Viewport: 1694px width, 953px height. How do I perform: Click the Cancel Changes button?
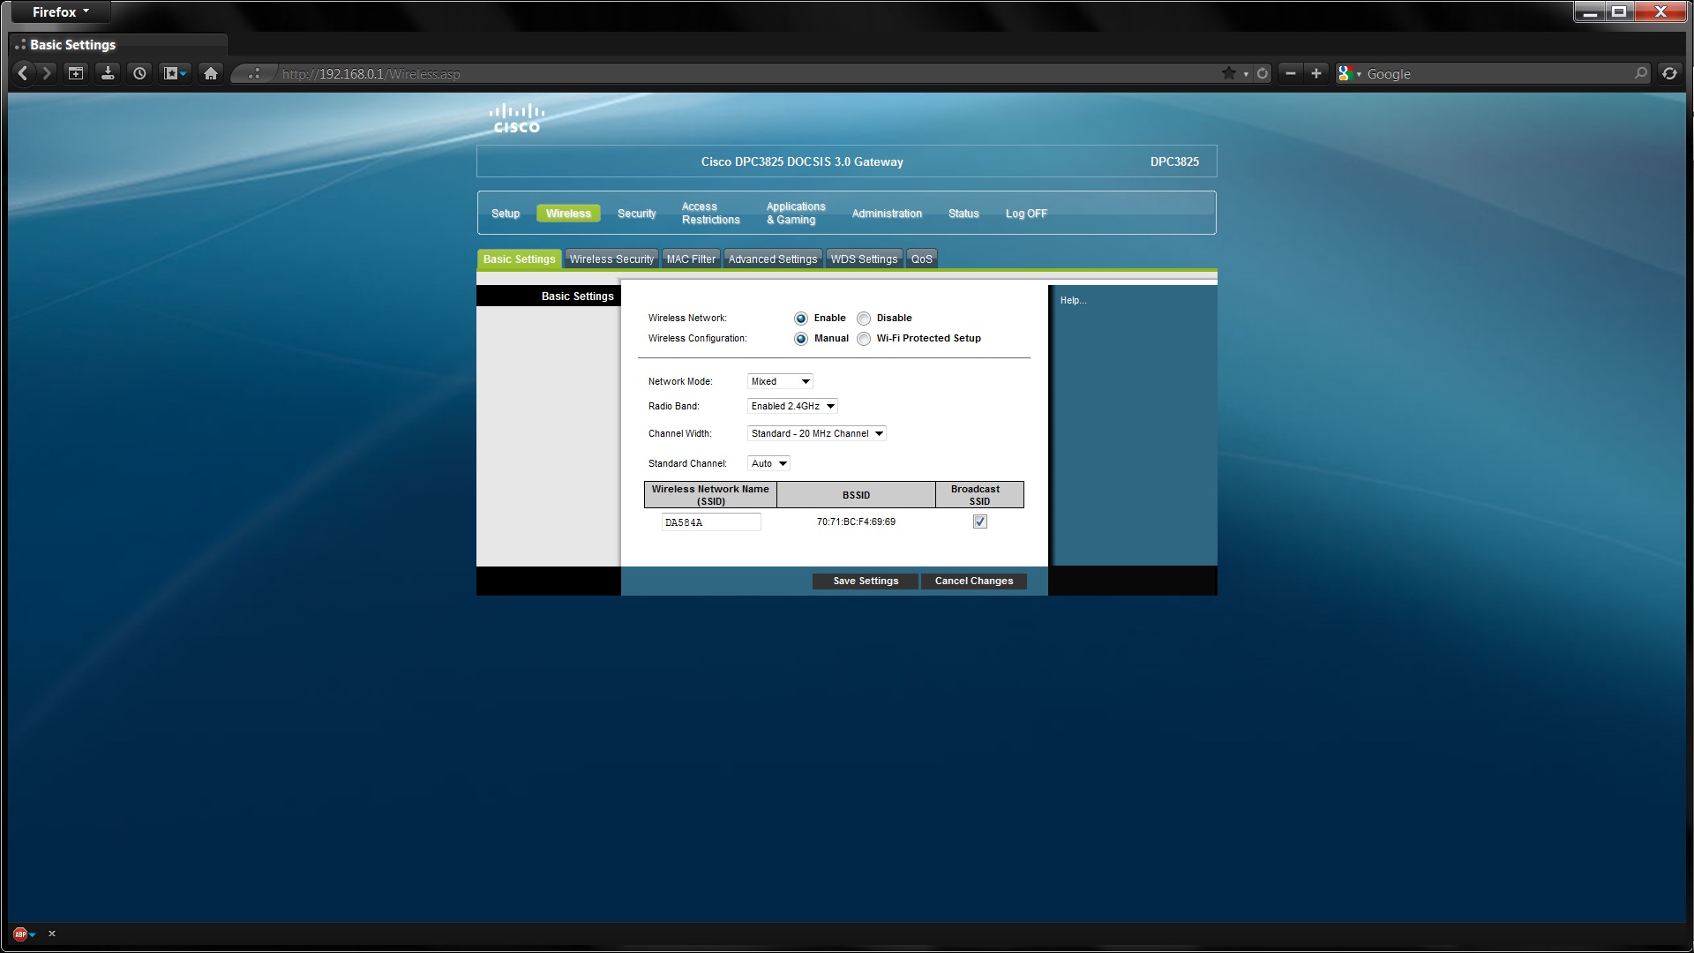(x=974, y=581)
